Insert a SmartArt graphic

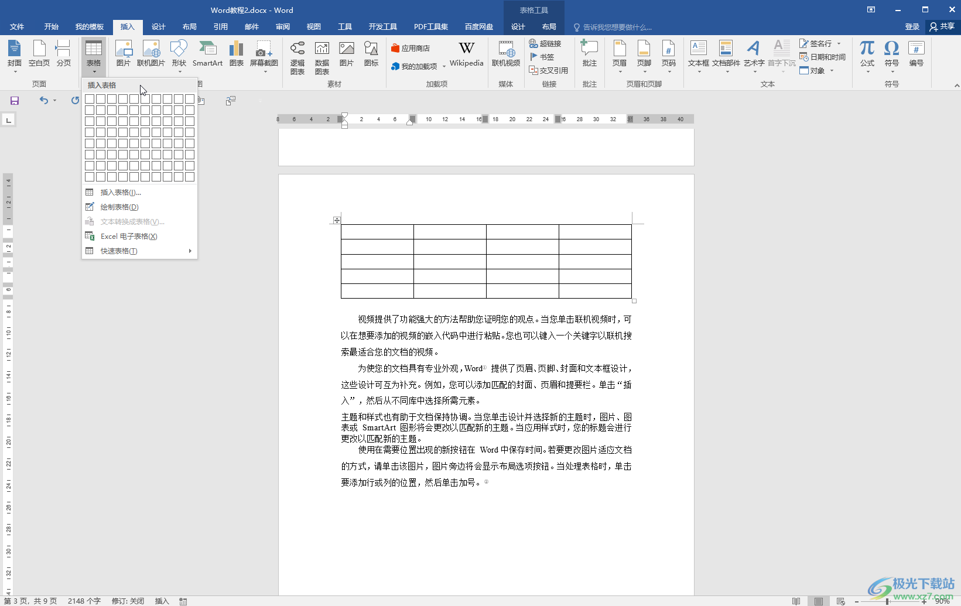(207, 54)
